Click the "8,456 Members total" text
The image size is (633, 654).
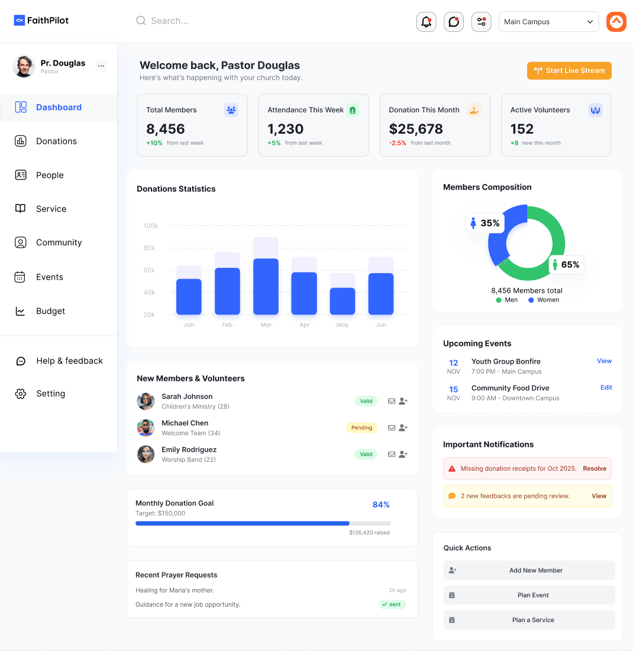(x=527, y=291)
